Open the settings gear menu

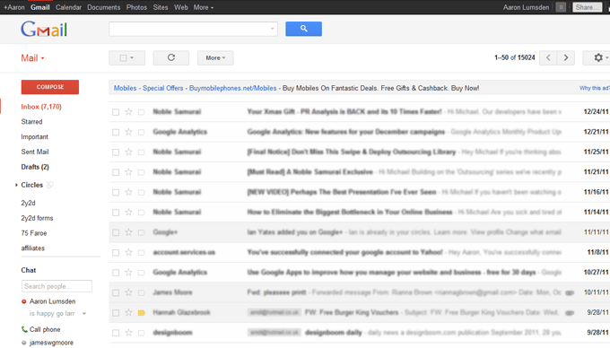pos(598,57)
